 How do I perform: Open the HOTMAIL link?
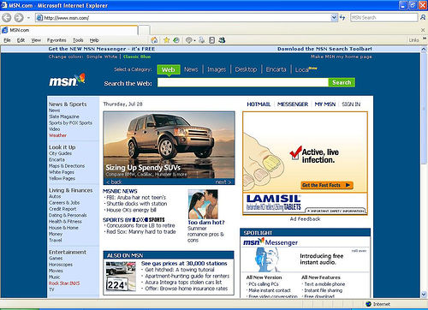click(259, 104)
